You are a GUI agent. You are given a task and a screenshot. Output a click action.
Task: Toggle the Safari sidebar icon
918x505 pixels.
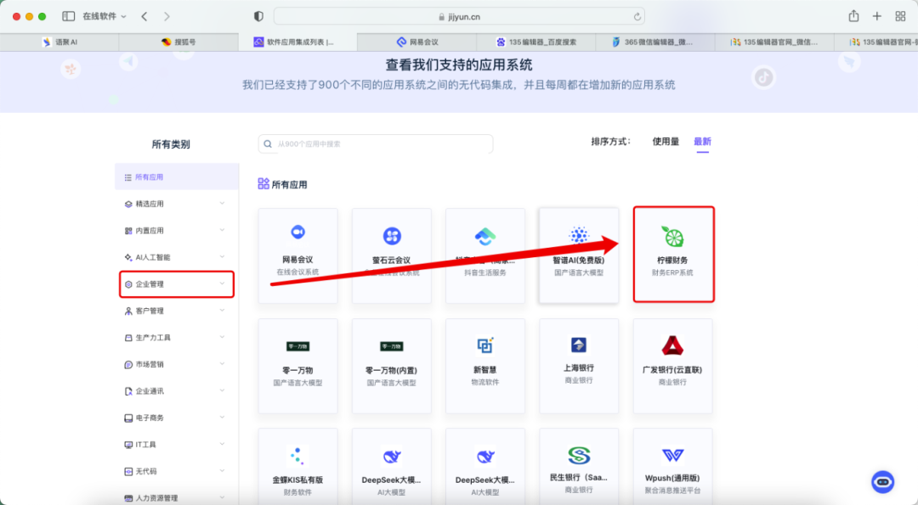(69, 16)
